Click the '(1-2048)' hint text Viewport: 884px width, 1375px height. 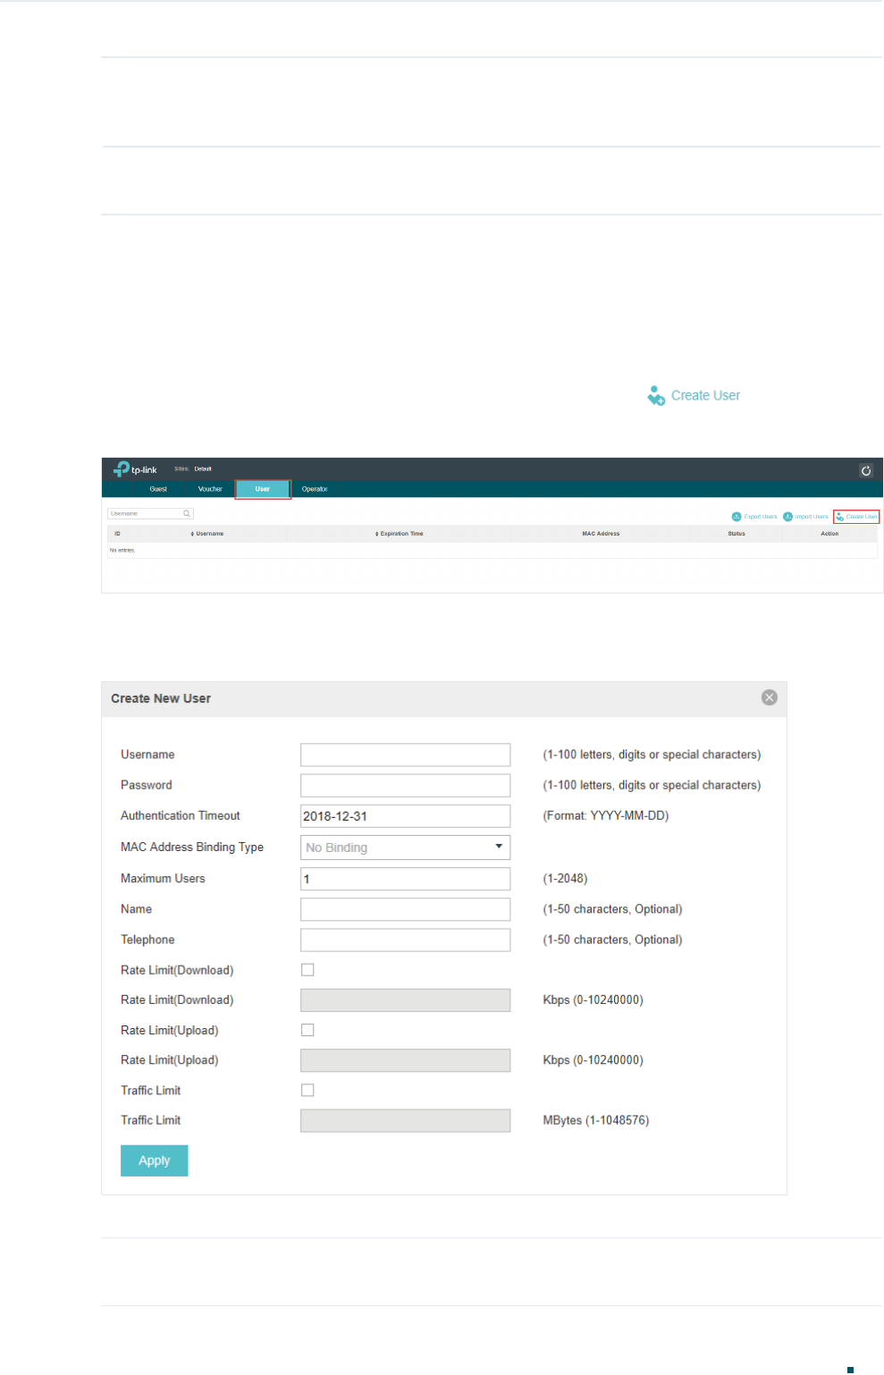tap(565, 879)
